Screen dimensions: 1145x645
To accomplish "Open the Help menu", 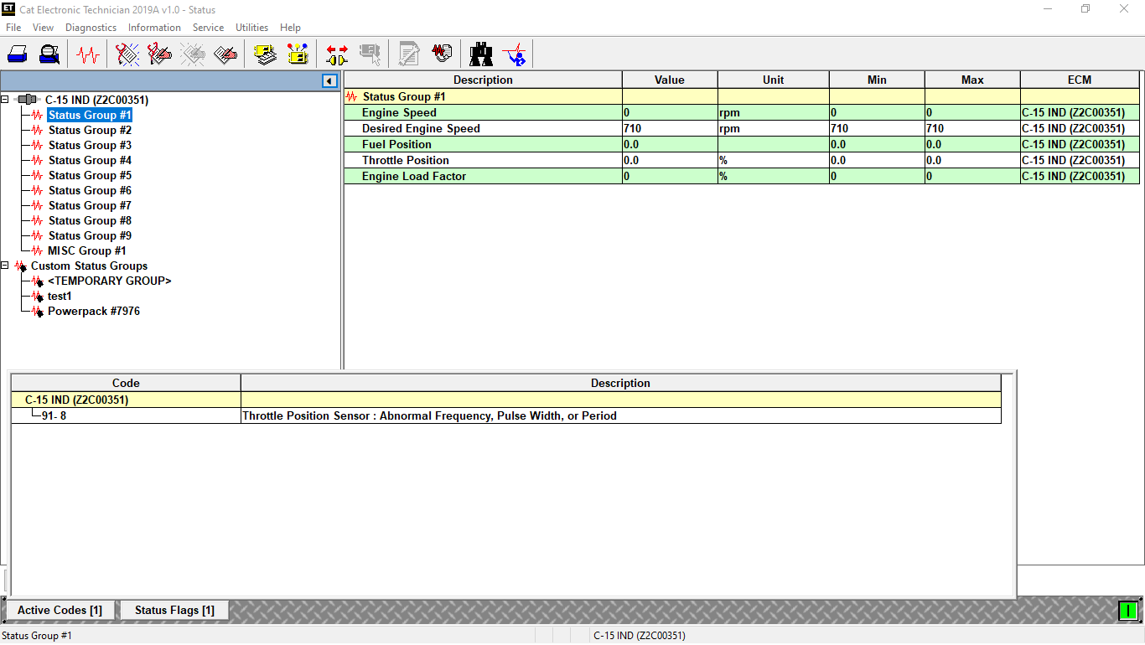I will coord(290,28).
